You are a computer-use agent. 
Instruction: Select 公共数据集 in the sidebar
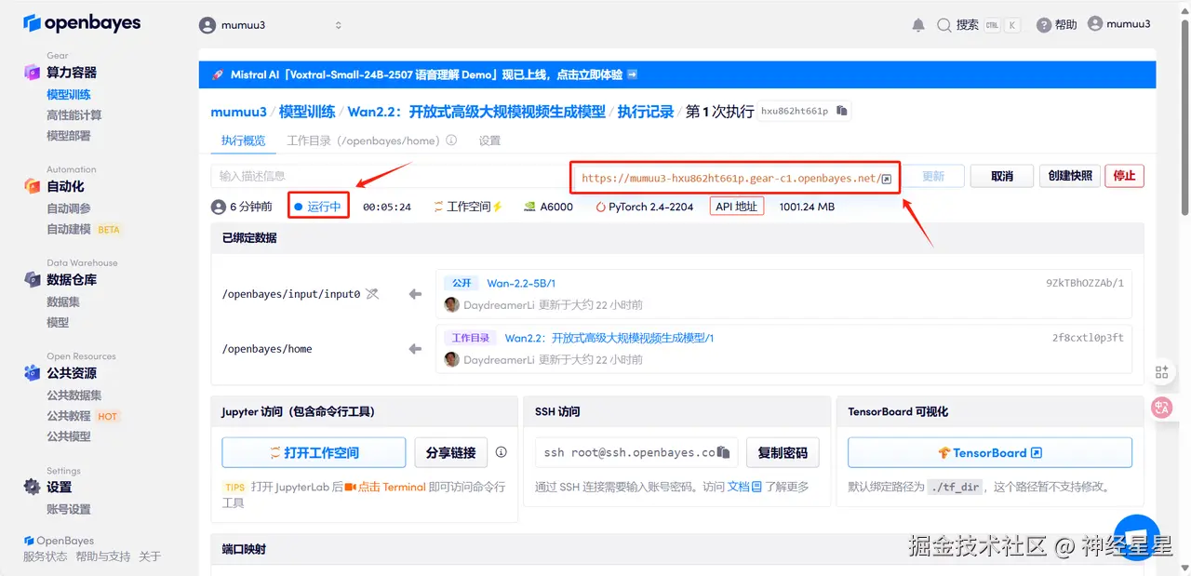[x=74, y=395]
